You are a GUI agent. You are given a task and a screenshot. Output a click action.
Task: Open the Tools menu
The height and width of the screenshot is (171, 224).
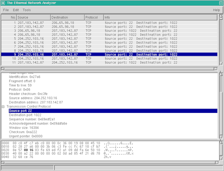27,10
